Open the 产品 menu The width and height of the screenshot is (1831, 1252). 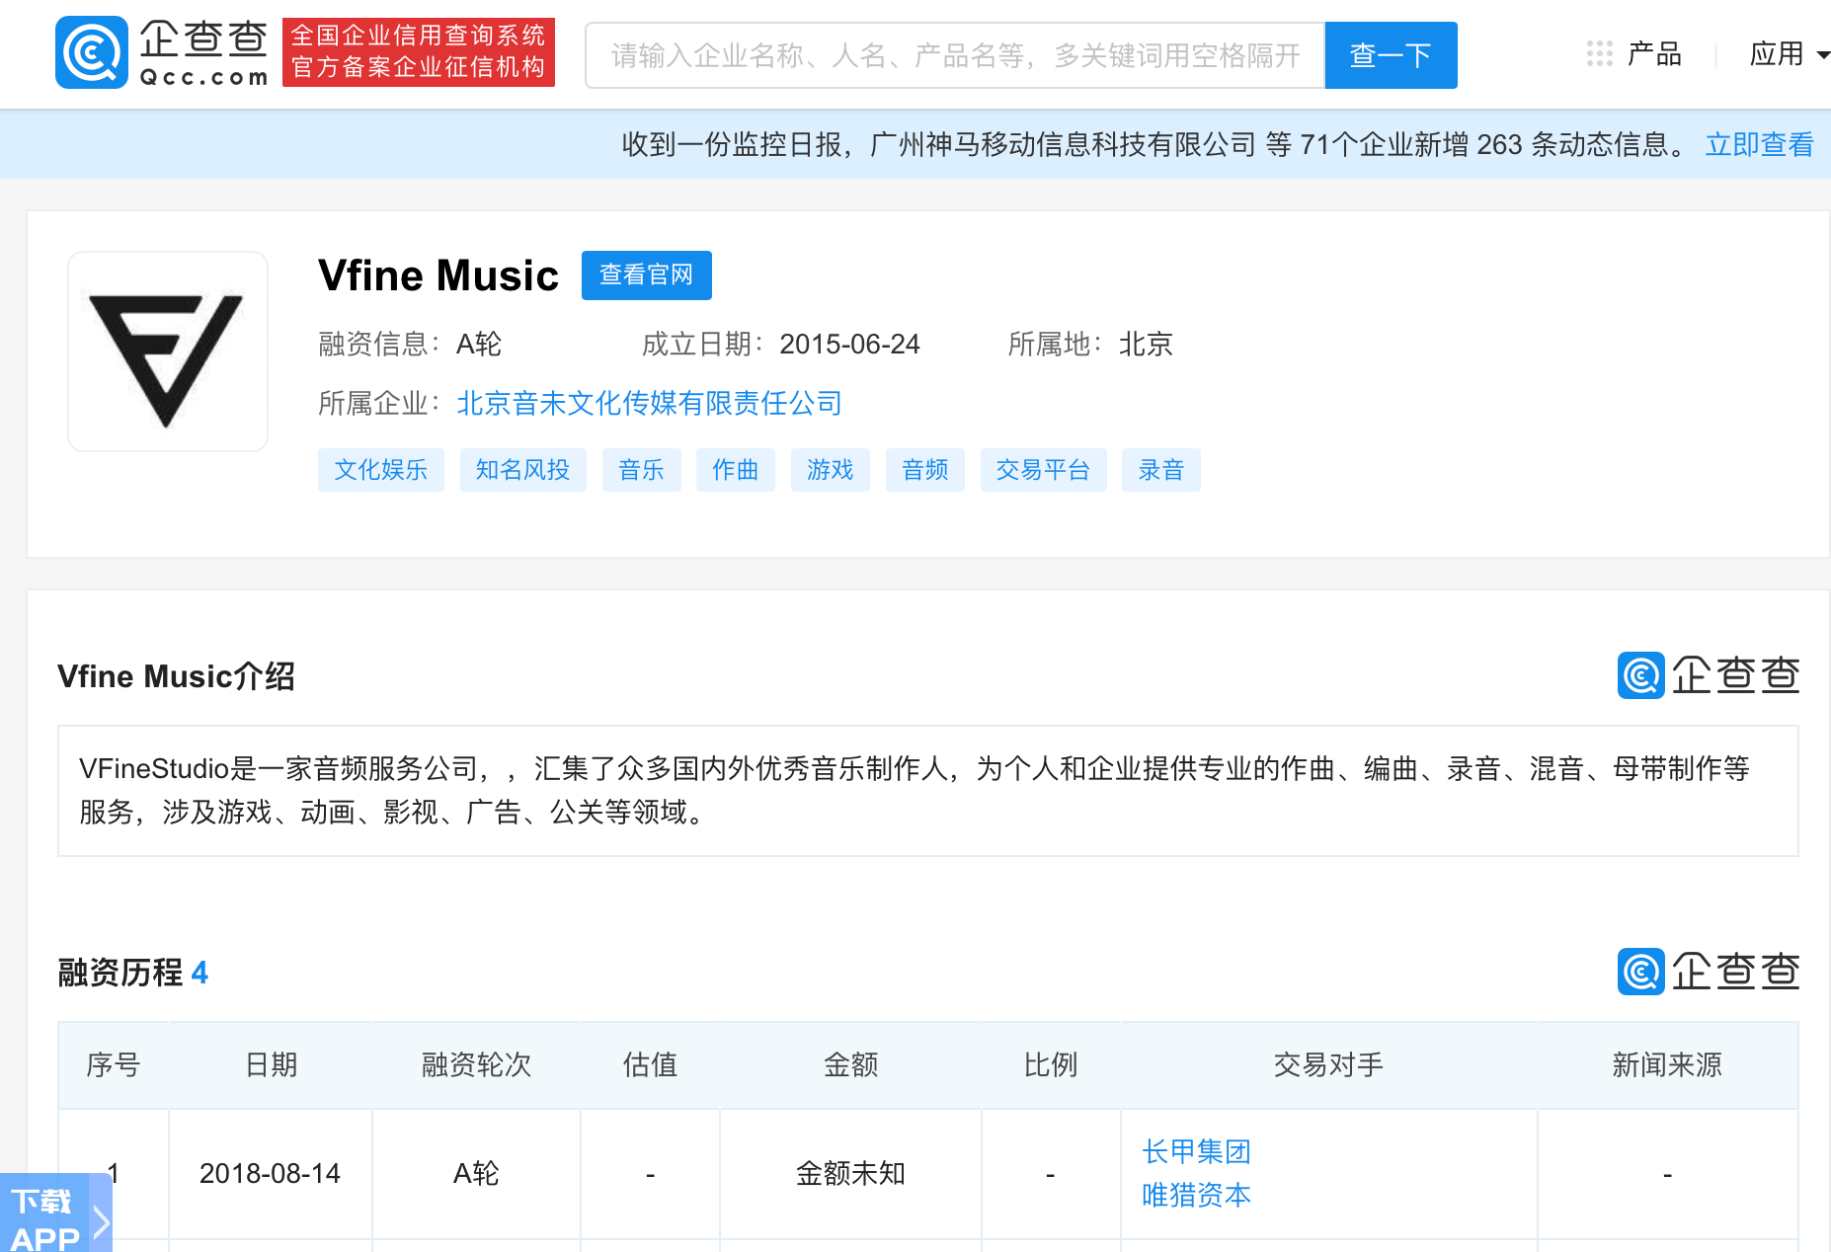tap(1654, 54)
